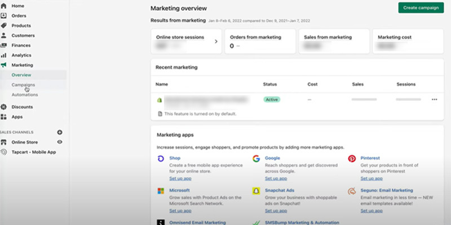This screenshot has height=225, width=451.
Task: Open Finances using its sidebar icon
Action: pos(4,45)
